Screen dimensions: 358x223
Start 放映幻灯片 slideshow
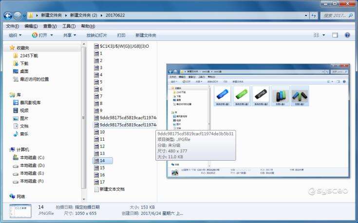point(97,35)
